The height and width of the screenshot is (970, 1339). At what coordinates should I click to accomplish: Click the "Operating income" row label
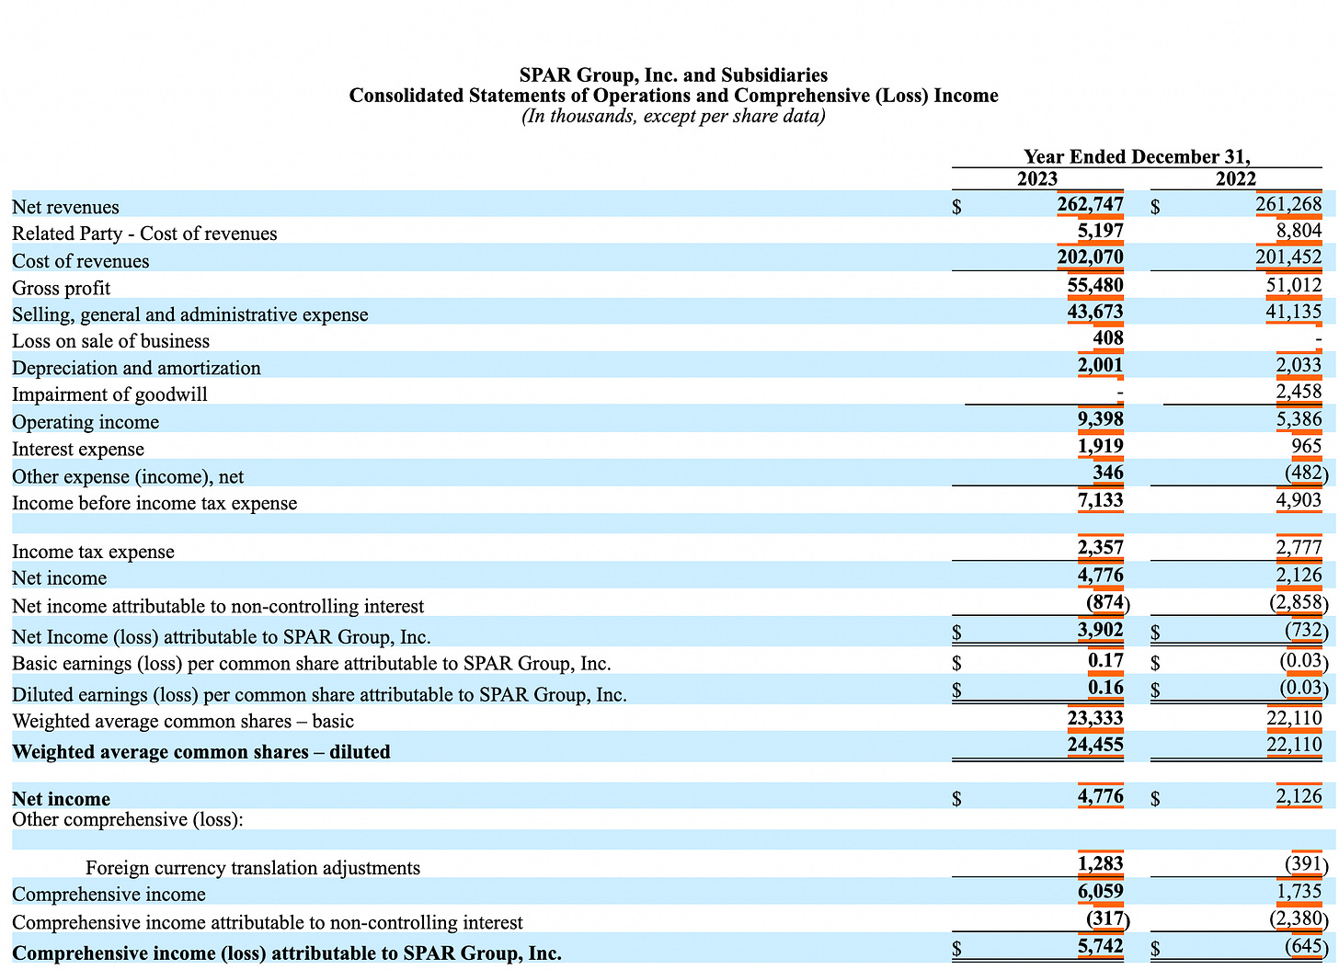pos(86,422)
